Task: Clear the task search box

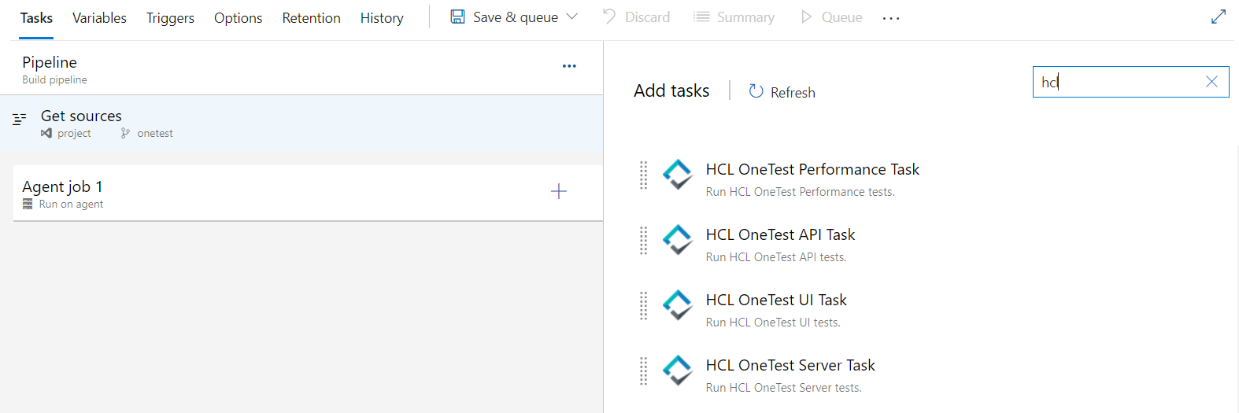Action: click(1211, 82)
